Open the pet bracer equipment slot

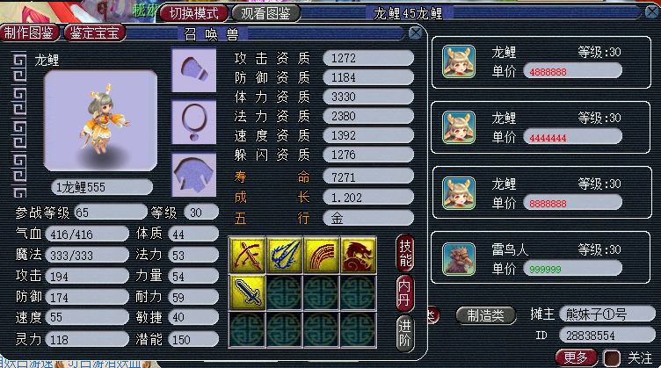click(x=194, y=70)
